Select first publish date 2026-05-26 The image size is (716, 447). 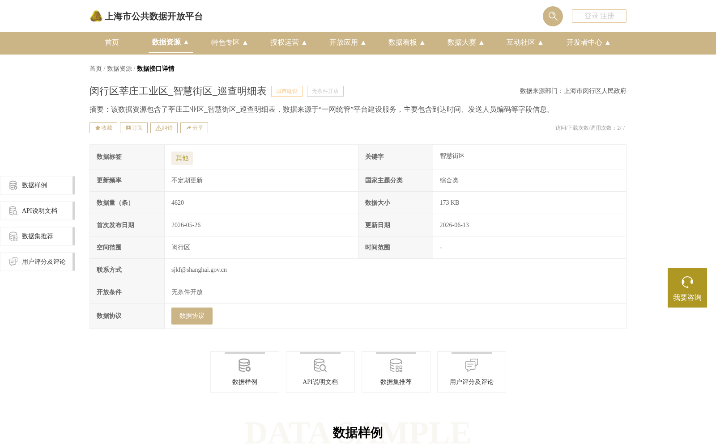186,225
